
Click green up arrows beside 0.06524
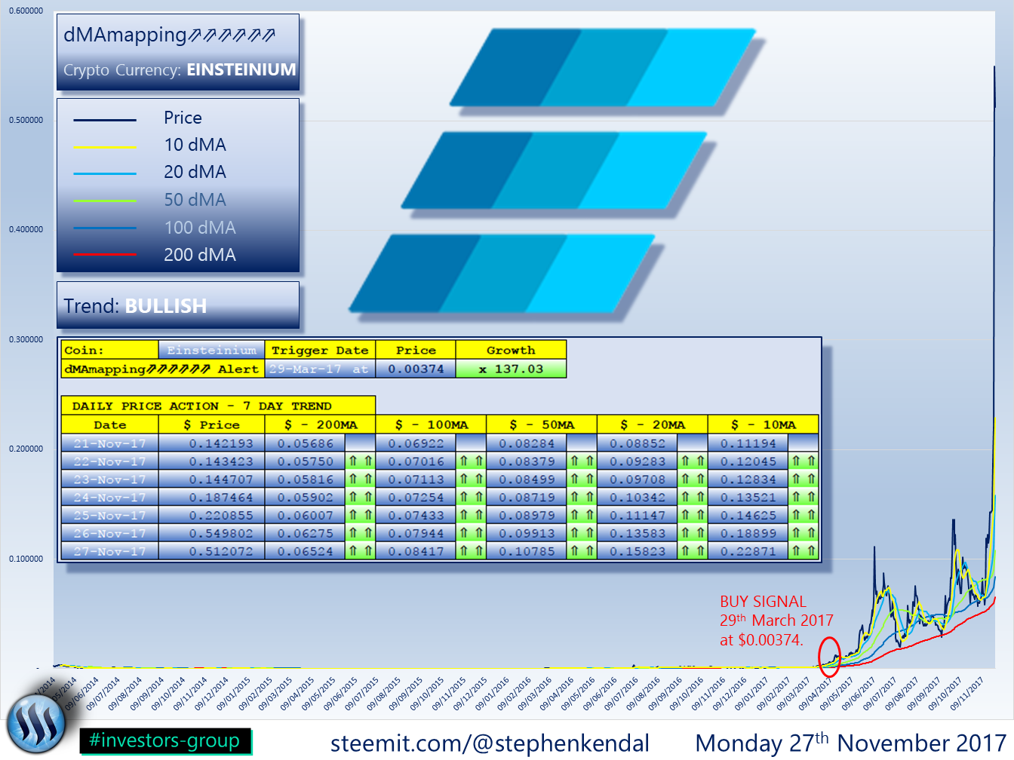(x=361, y=552)
